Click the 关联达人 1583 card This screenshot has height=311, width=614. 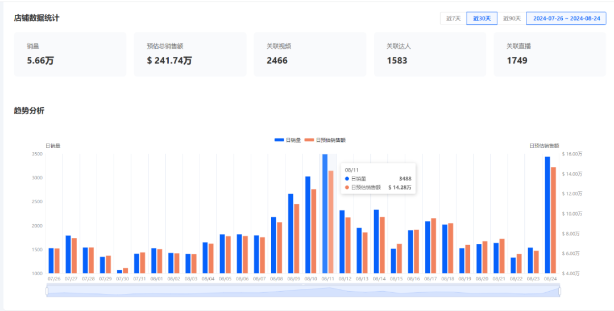point(430,54)
